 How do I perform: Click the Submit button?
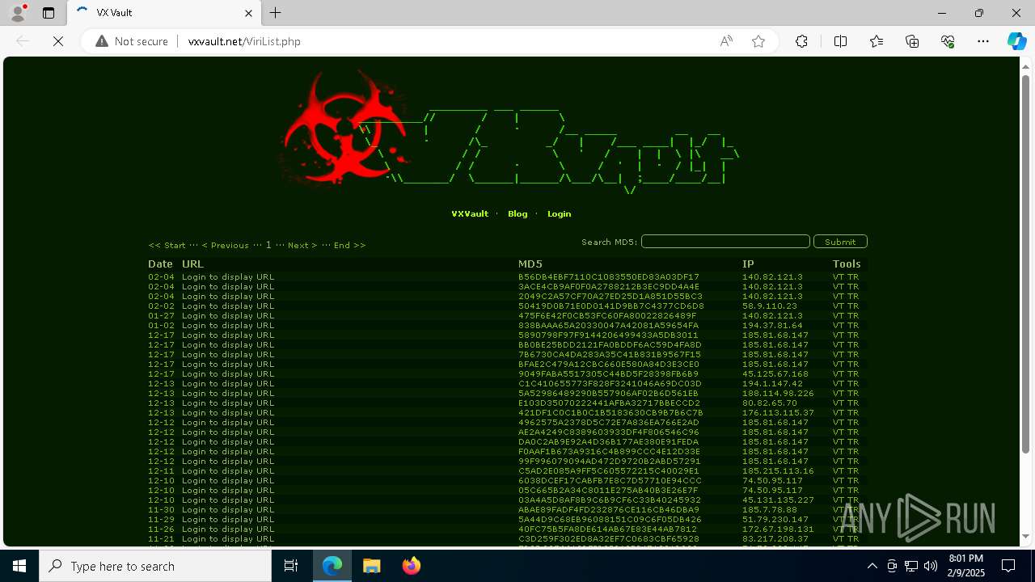click(840, 242)
